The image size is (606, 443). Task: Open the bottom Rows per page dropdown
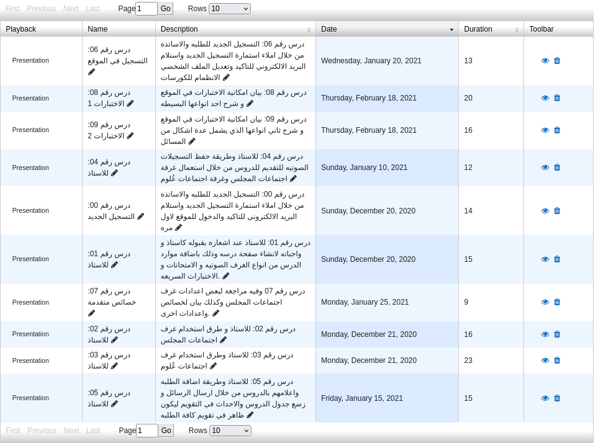click(x=230, y=430)
